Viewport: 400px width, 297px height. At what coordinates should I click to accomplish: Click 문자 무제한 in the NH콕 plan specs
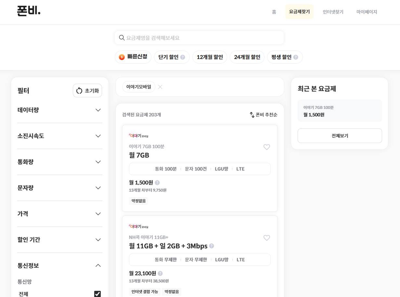pyautogui.click(x=196, y=260)
